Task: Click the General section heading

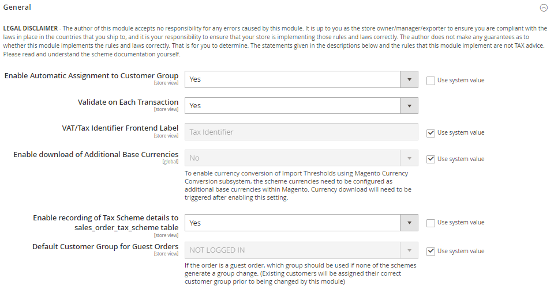Action: click(x=17, y=7)
